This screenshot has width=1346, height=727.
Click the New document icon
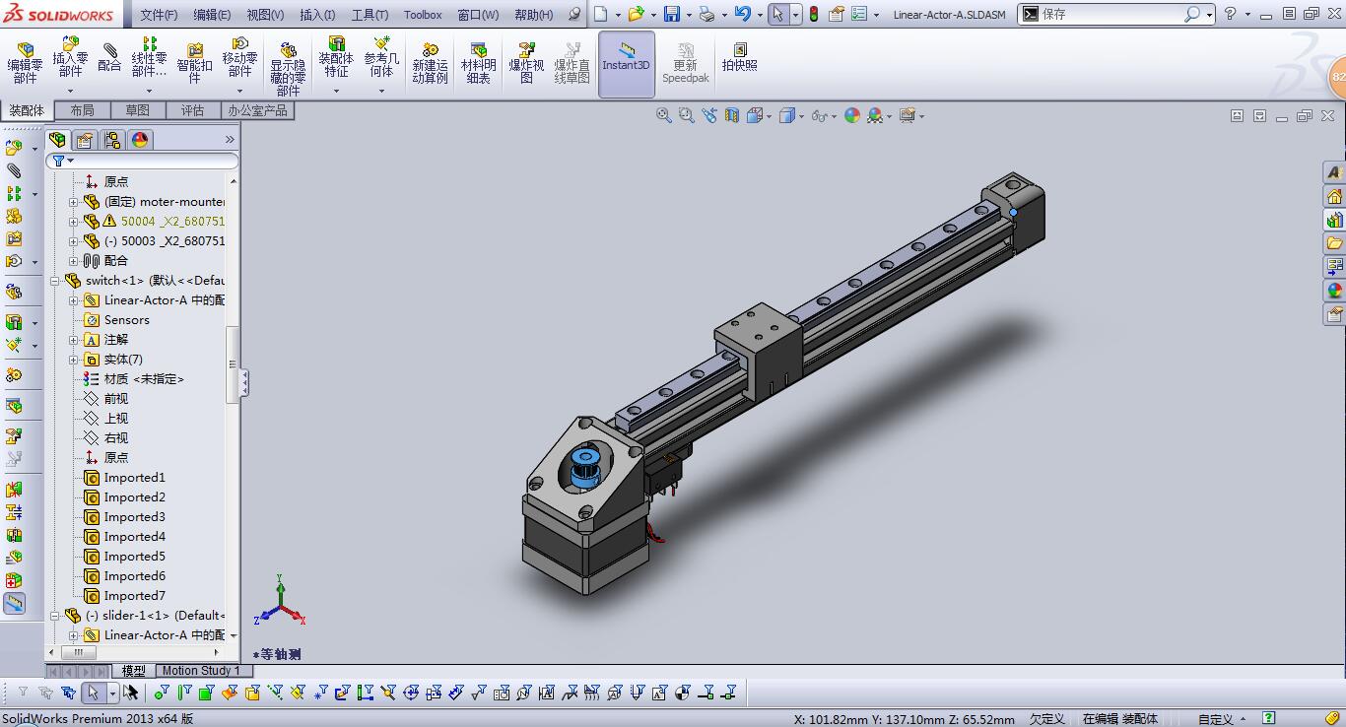pos(600,14)
